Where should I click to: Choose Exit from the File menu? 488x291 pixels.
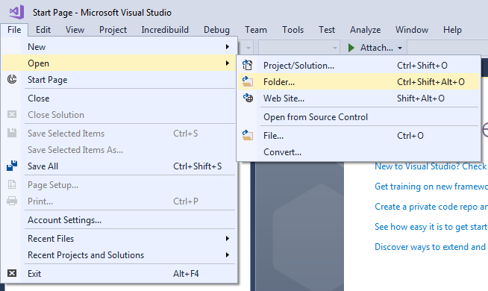pos(119,274)
